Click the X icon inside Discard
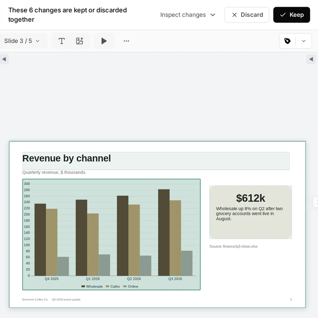The width and height of the screenshot is (318, 318). tap(235, 15)
